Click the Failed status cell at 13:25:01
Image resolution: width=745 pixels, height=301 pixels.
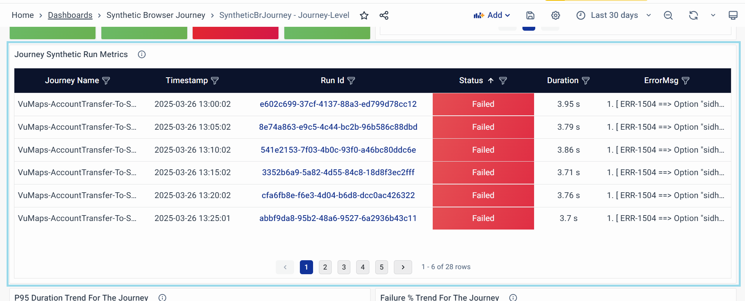483,218
